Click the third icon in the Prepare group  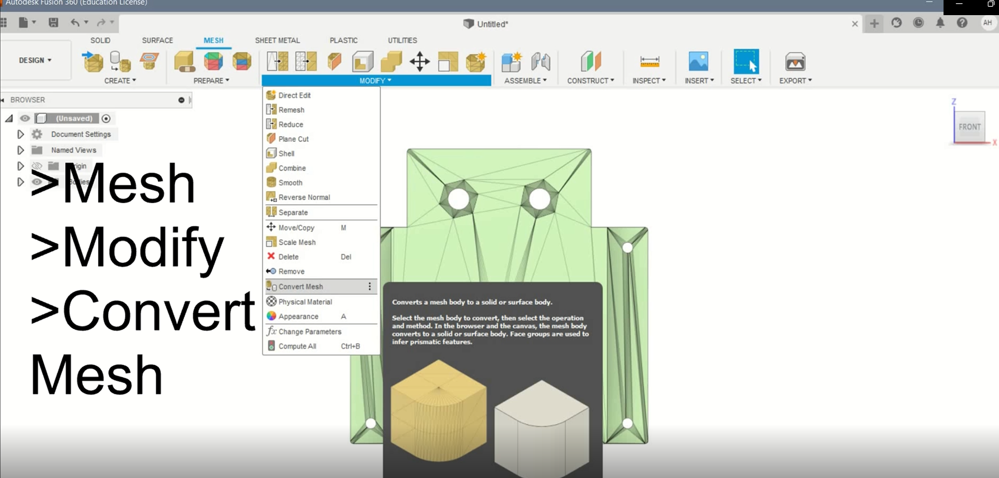pyautogui.click(x=242, y=61)
